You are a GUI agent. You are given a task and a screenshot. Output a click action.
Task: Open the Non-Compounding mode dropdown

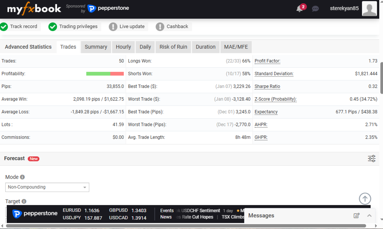coord(47,187)
